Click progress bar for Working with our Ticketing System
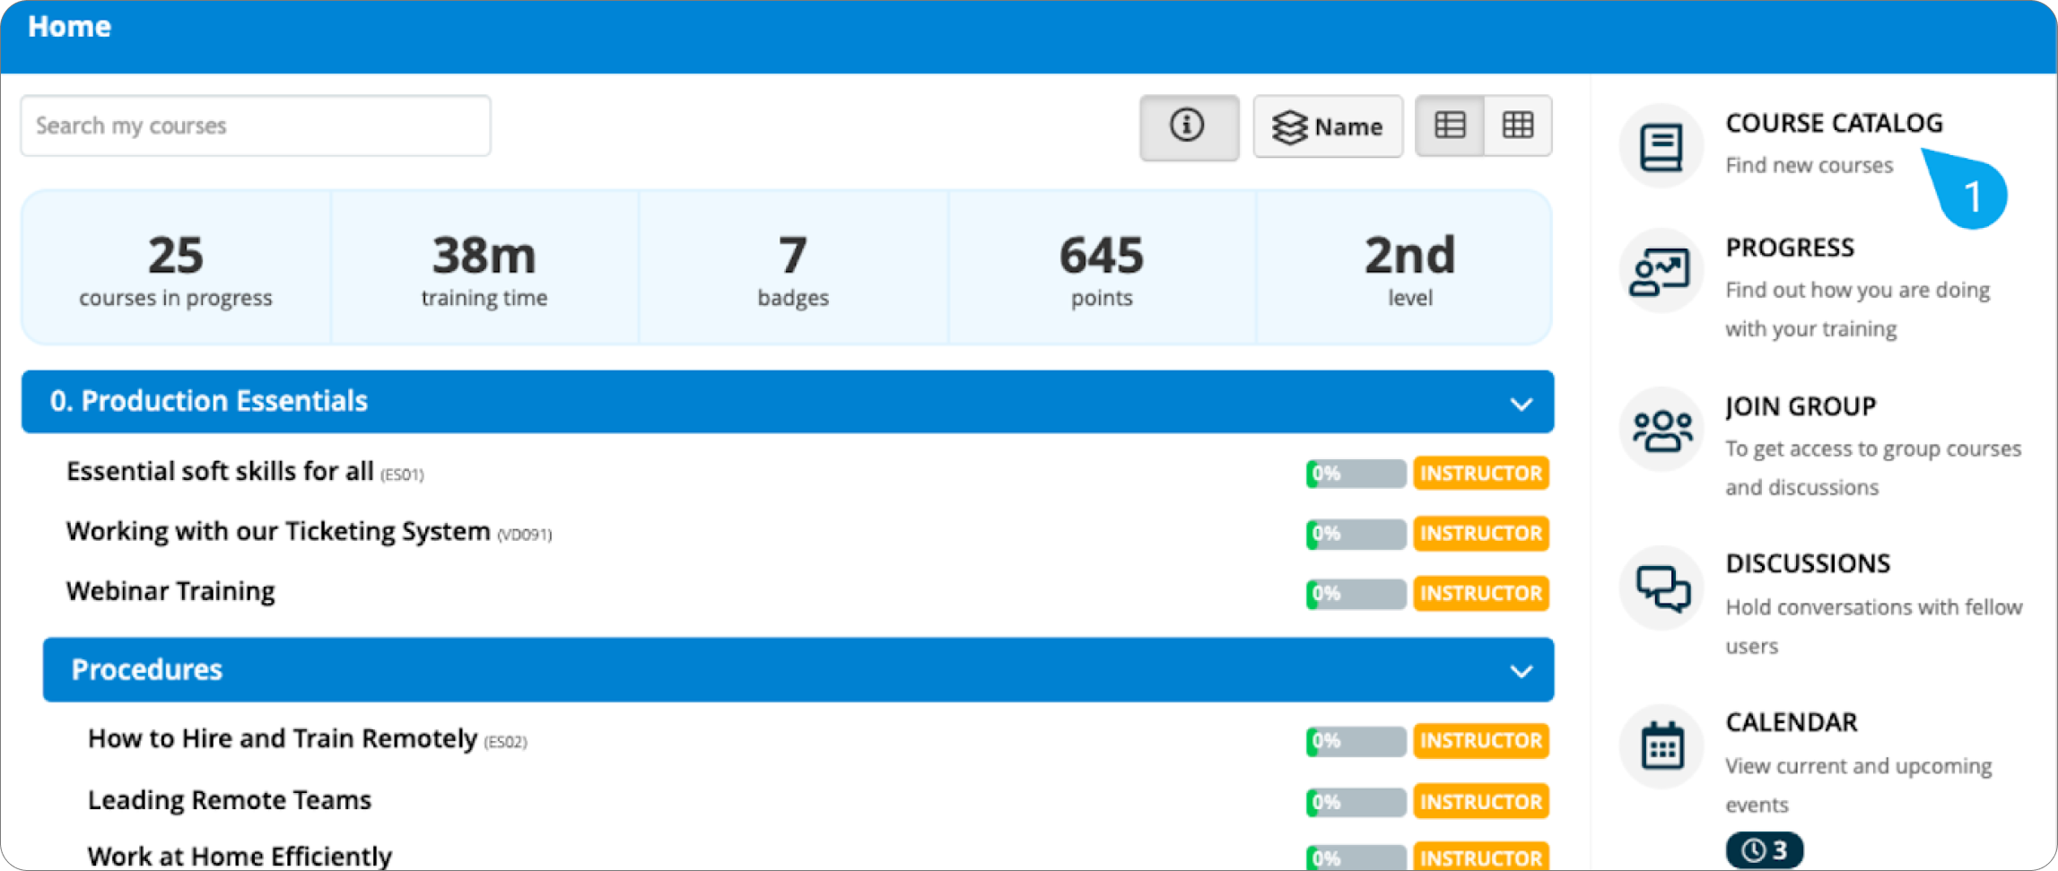Viewport: 2058px width, 871px height. tap(1355, 534)
